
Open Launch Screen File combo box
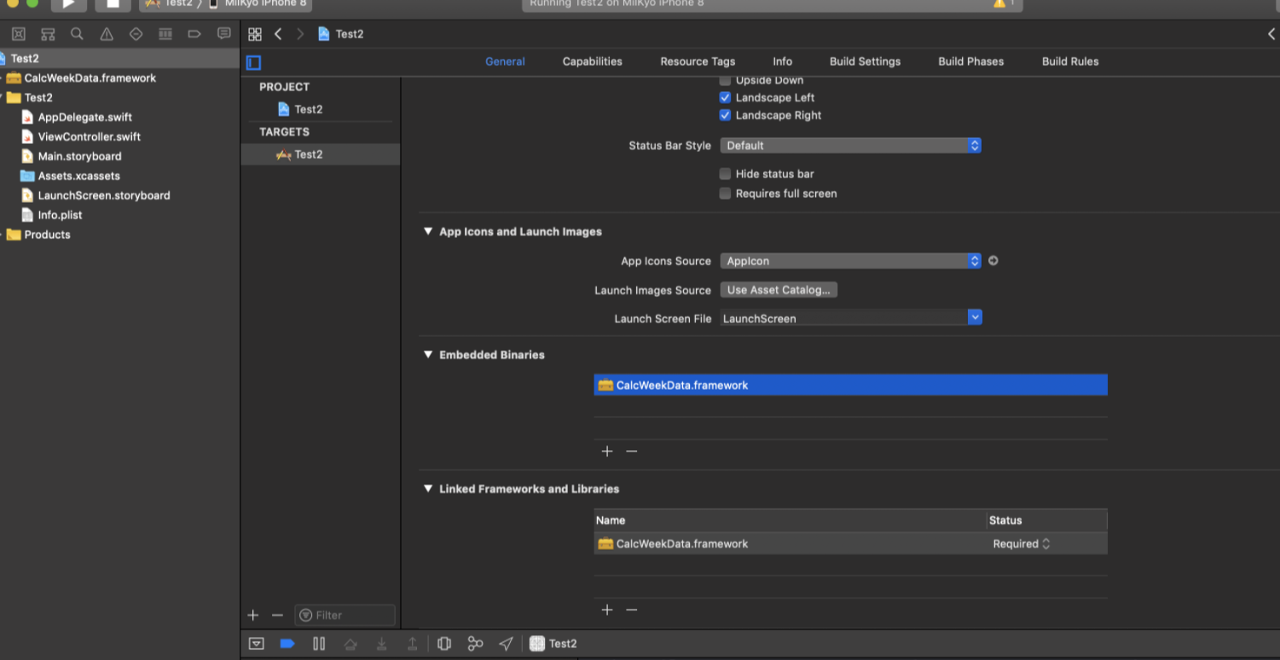(x=851, y=318)
